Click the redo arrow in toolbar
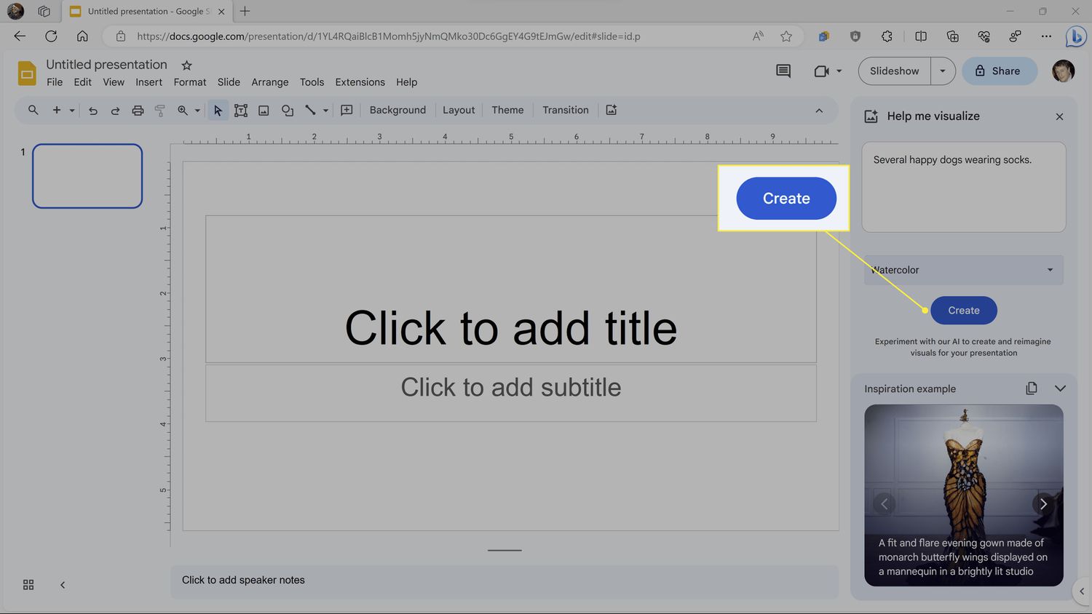 click(115, 111)
